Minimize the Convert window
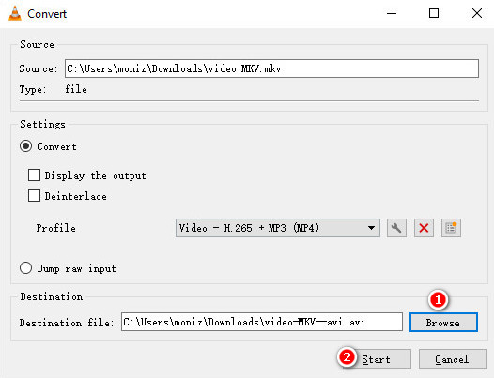494x378 pixels. 392,13
